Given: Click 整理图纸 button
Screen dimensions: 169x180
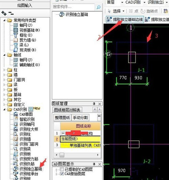Looking at the screenshot, I should [62, 117].
